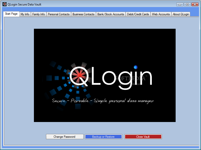
Task: Click the Change Password button
Action: (65, 136)
